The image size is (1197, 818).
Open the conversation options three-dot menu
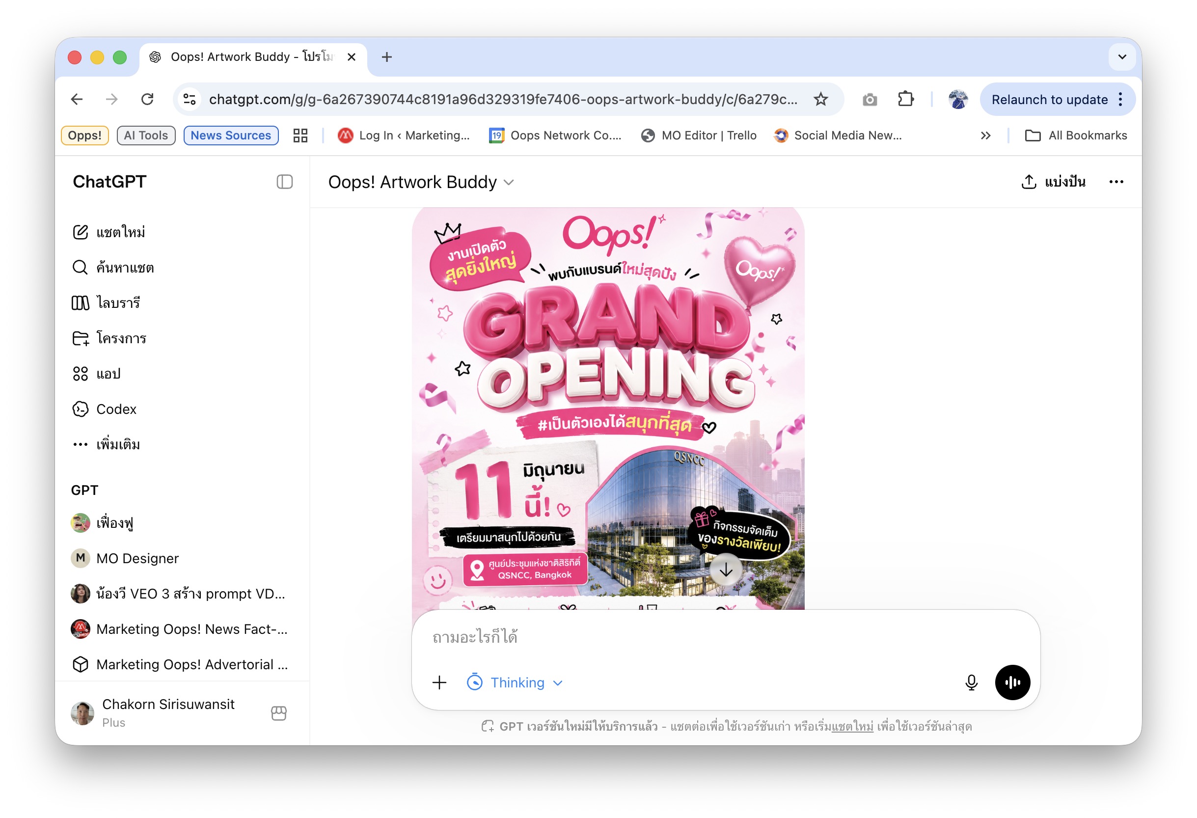[x=1116, y=182]
